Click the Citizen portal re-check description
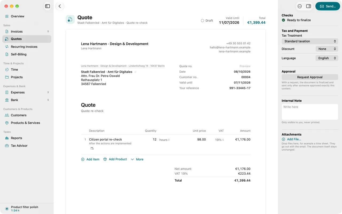Image resolution: width=342 pixels, height=214 pixels. point(106,140)
